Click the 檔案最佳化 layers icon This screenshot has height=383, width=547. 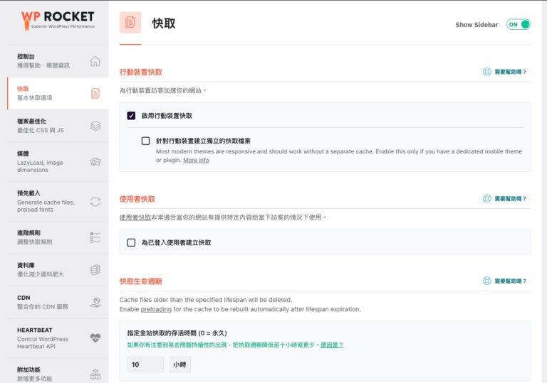pos(95,126)
